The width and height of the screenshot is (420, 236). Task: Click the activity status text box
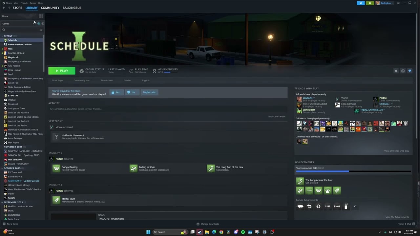coord(167,109)
